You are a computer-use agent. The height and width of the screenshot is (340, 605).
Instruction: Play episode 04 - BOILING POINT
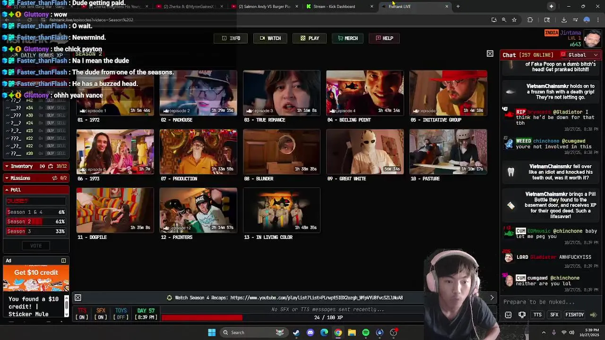[365, 93]
